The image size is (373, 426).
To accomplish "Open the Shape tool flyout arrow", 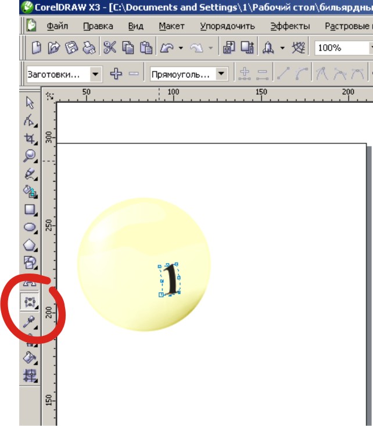I will 35,125.
